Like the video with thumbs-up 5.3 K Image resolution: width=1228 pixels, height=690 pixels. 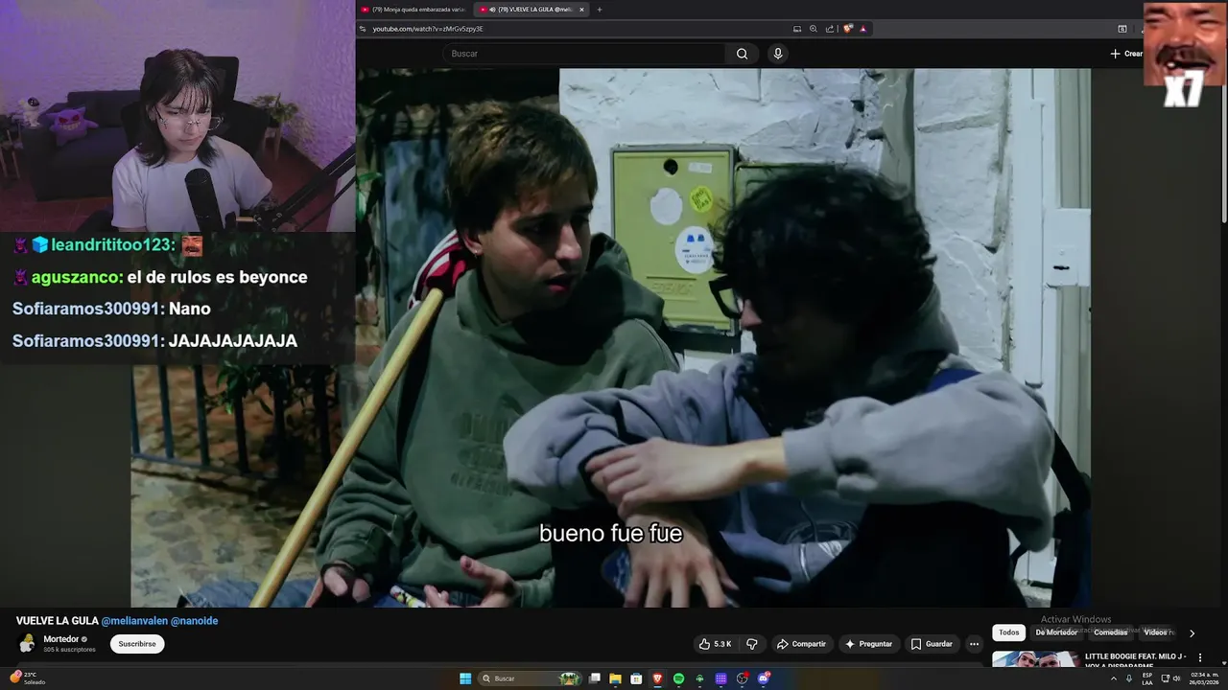[716, 644]
